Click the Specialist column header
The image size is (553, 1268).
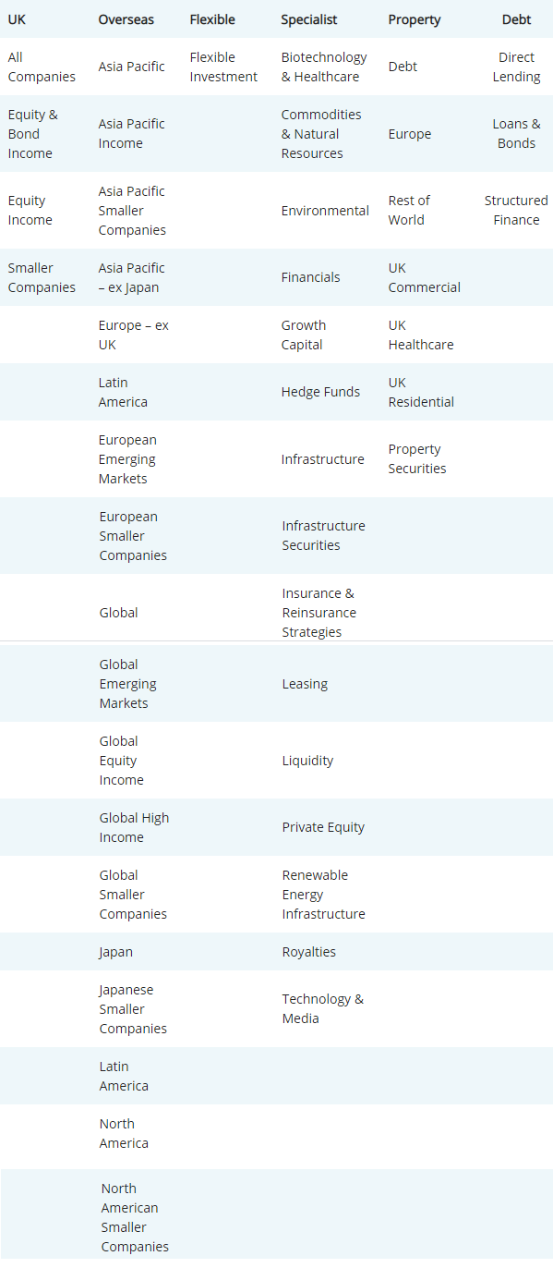309,19
